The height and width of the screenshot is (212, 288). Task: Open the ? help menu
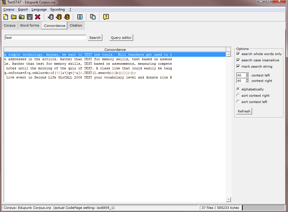[x=70, y=9]
